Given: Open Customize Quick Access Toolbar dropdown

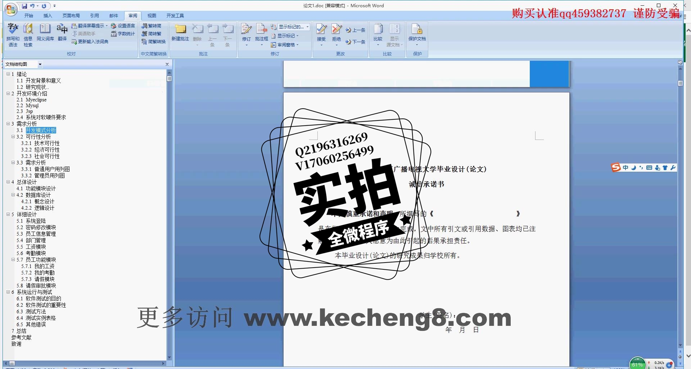Looking at the screenshot, I should (x=55, y=6).
